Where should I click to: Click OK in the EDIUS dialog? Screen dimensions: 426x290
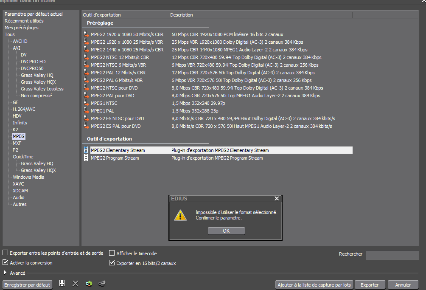(226, 231)
